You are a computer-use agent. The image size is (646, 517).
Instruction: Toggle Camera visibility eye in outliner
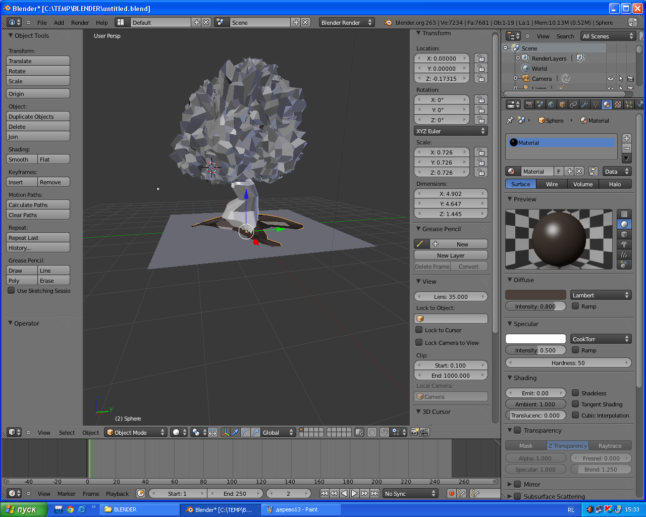click(x=610, y=79)
